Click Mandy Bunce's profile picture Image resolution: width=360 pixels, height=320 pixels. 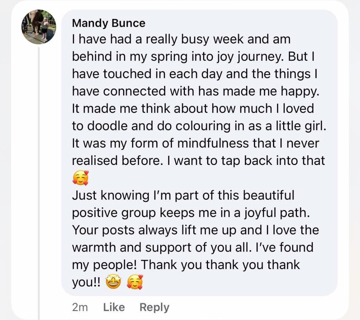point(39,27)
